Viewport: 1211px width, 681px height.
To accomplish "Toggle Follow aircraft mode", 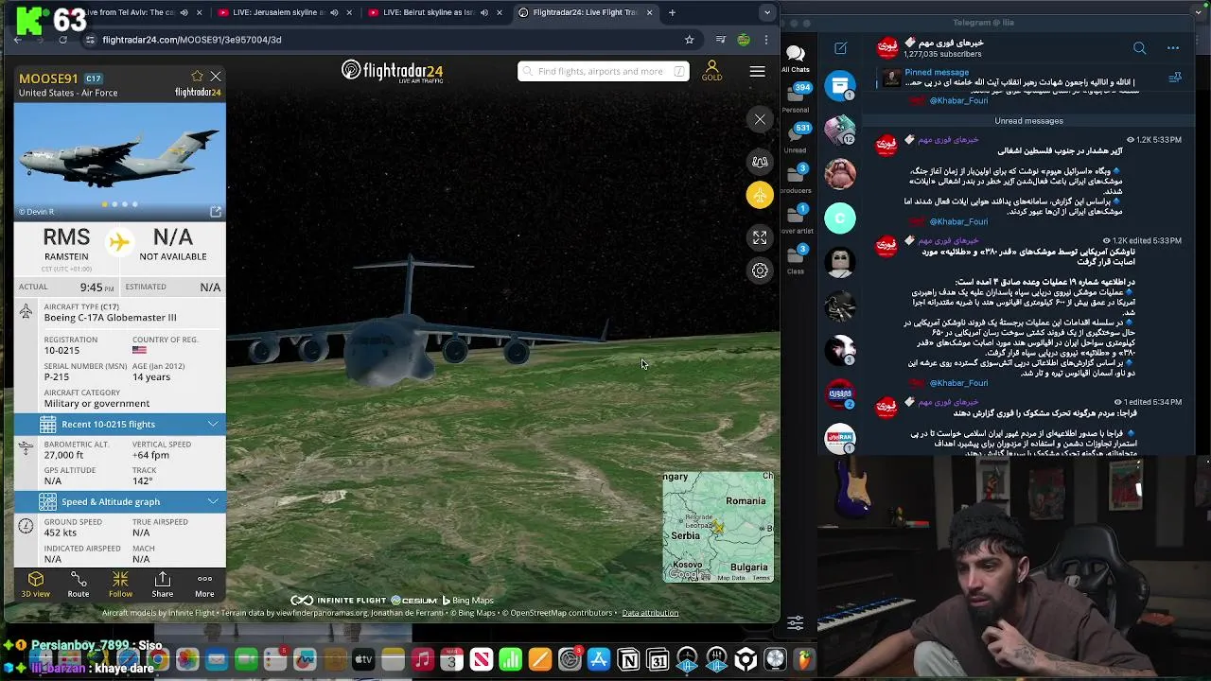I will click(x=120, y=585).
